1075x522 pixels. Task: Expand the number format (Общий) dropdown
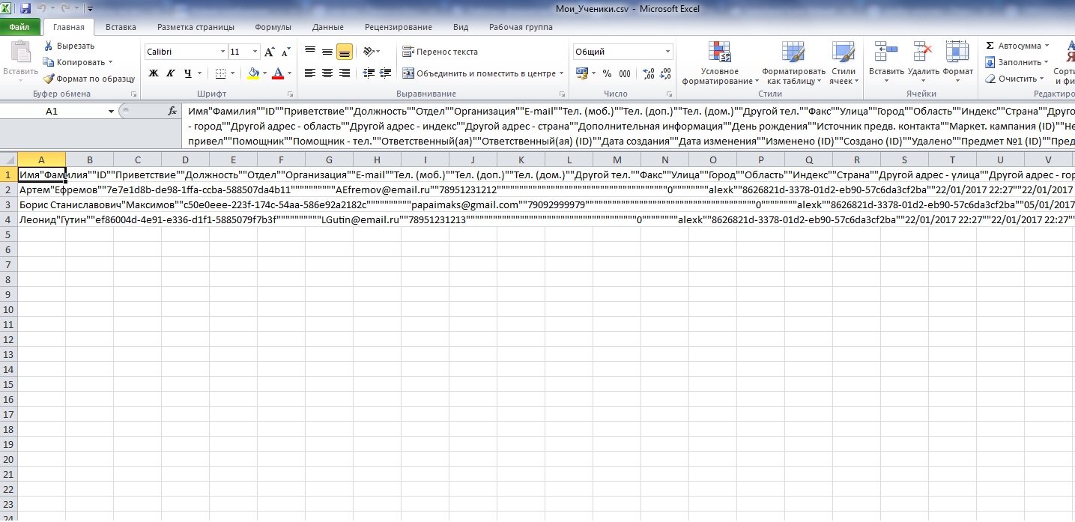(x=667, y=52)
